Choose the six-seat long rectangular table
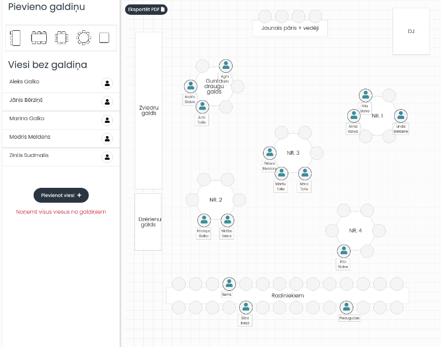Screen dimensions: 441x347 pyautogui.click(x=39, y=37)
